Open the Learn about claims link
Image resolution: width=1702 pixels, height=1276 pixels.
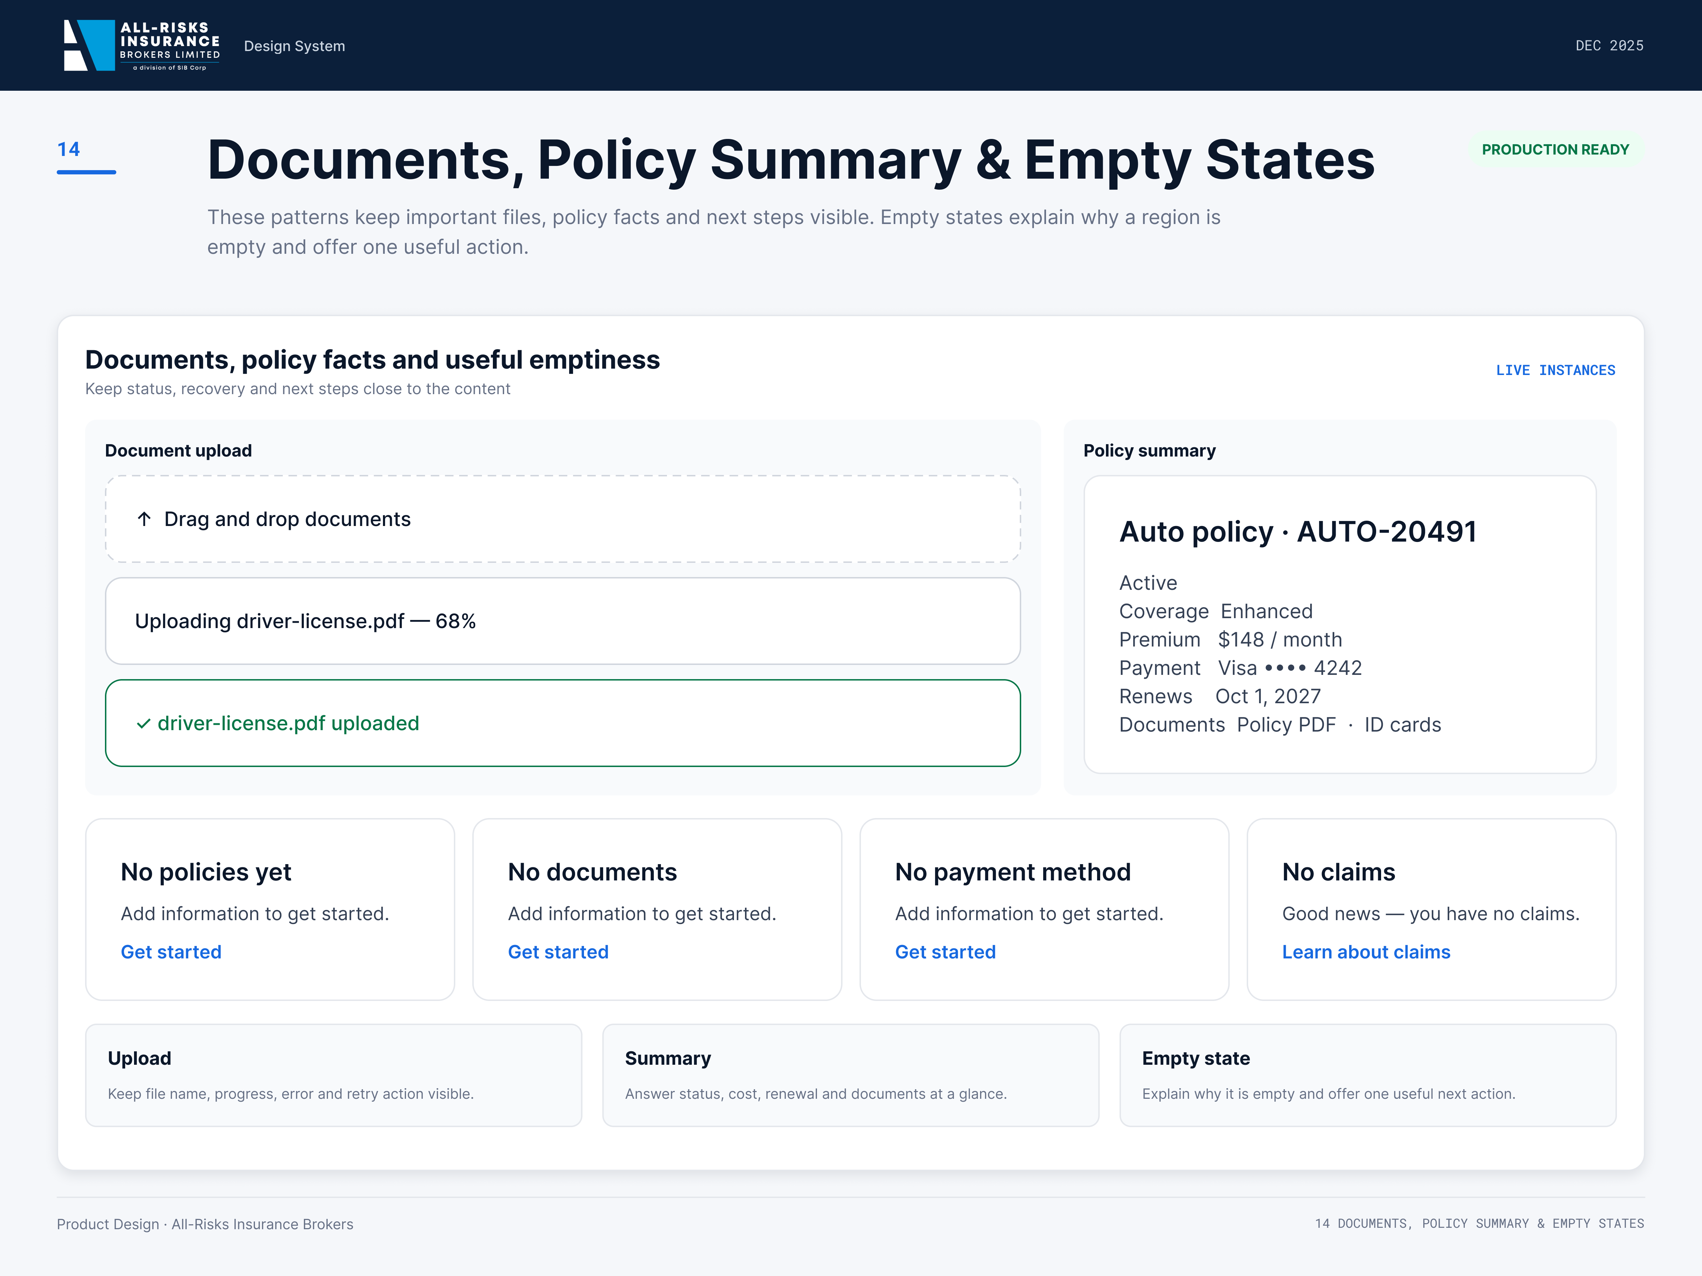(1366, 952)
